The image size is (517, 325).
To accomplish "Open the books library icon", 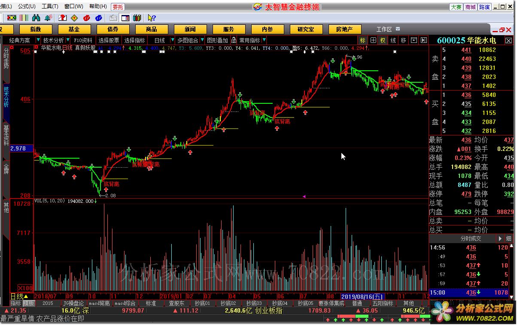I will click(137, 18).
